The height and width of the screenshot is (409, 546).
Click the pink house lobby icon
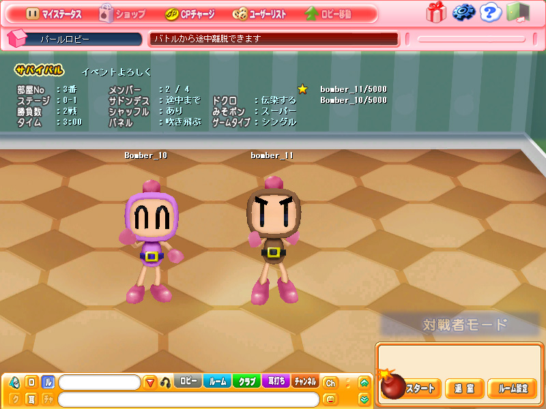(16, 38)
